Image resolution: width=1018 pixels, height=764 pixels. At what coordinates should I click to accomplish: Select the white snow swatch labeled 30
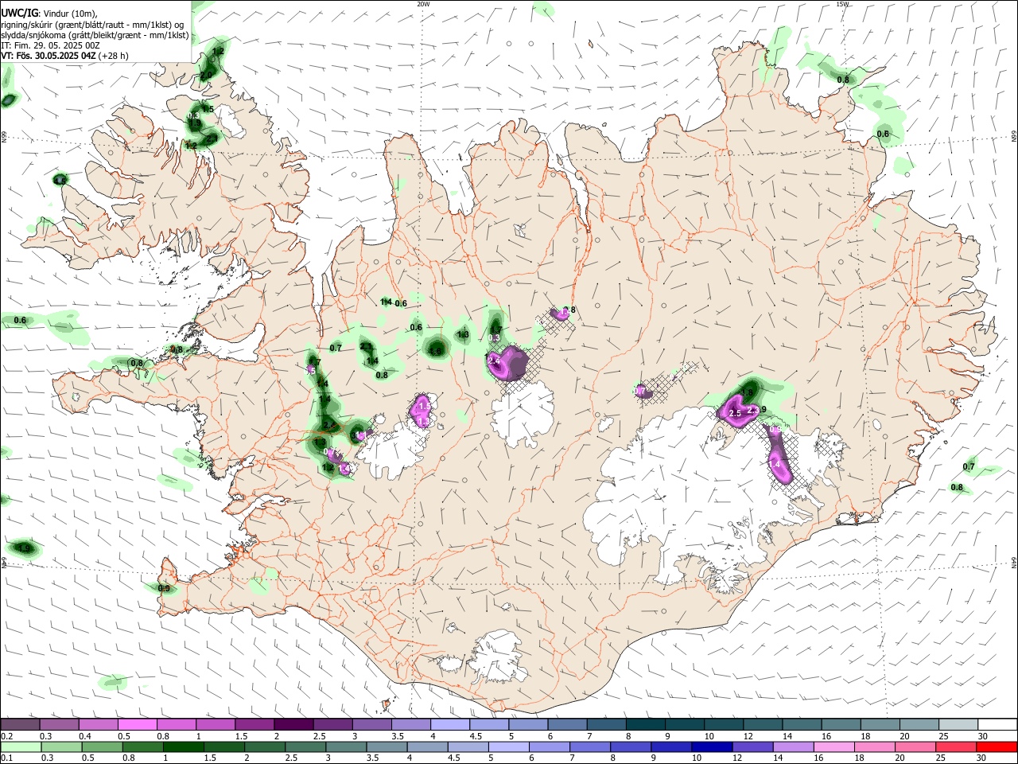pos(997,725)
